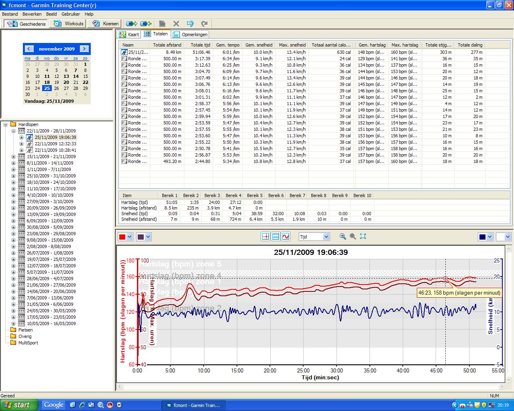Click Vandaag: 25/11/2009 label

click(49, 101)
